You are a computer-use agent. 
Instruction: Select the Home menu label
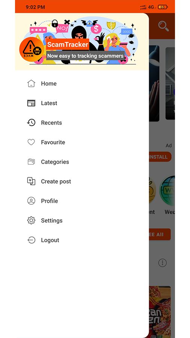point(49,84)
